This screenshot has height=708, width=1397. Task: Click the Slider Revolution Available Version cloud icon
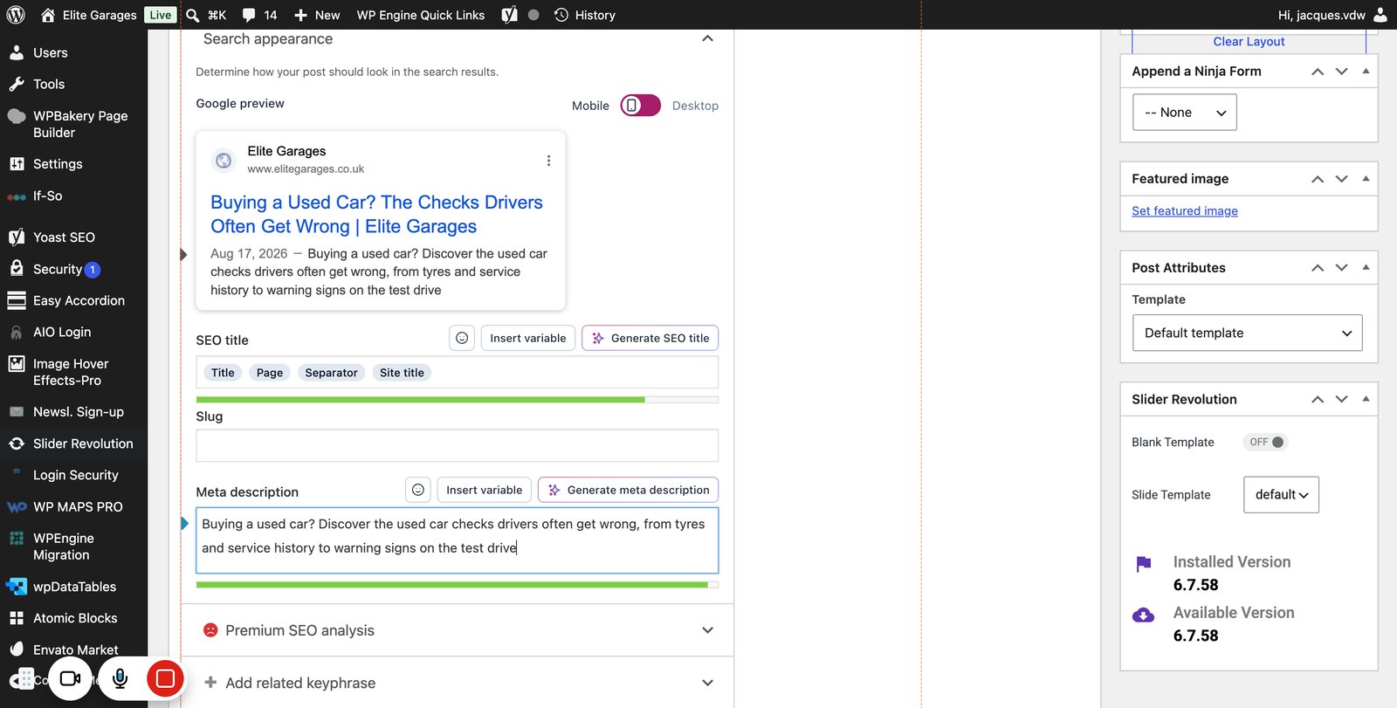click(1143, 615)
